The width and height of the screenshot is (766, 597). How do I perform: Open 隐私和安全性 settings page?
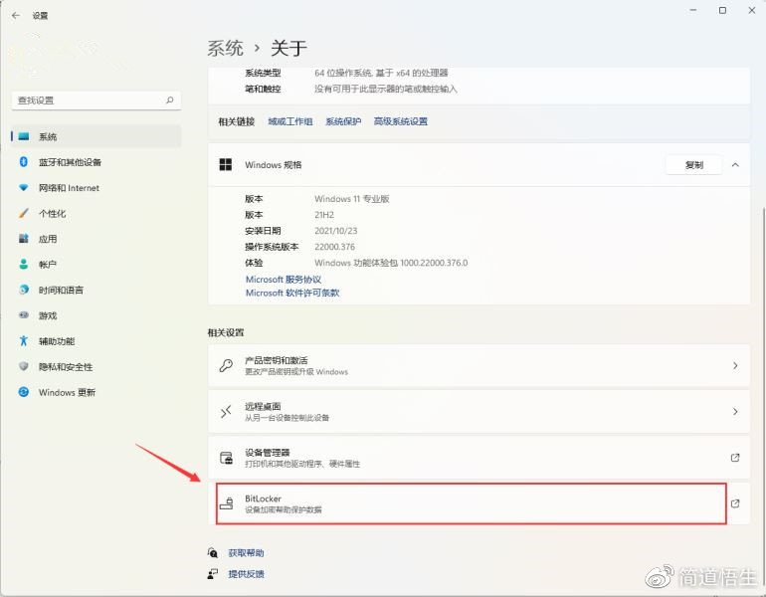point(96,366)
